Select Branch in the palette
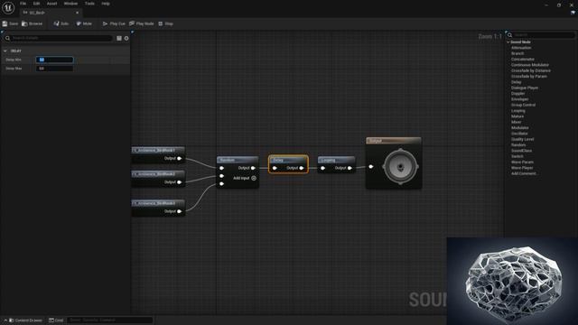The height and width of the screenshot is (325, 578). (517, 53)
